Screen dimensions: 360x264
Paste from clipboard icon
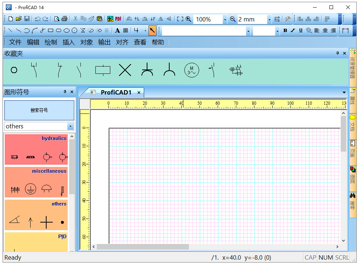tap(99, 19)
